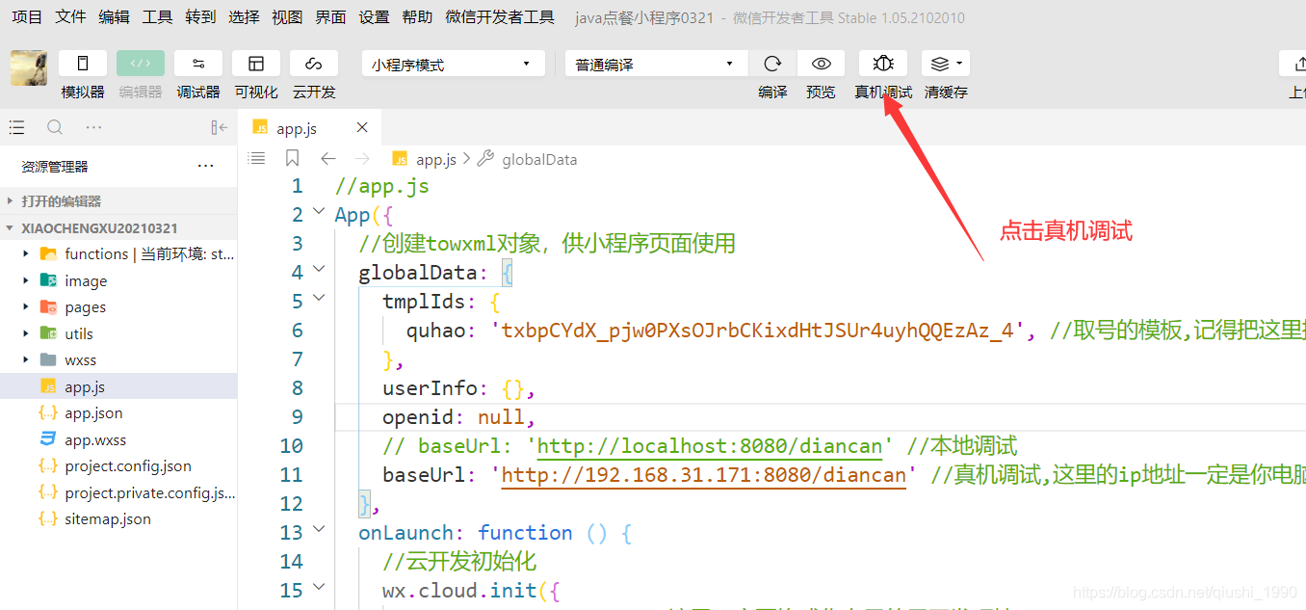This screenshot has width=1306, height=610.
Task: Click the 192.168.31.171:8080/diancan URL
Action: 704,475
